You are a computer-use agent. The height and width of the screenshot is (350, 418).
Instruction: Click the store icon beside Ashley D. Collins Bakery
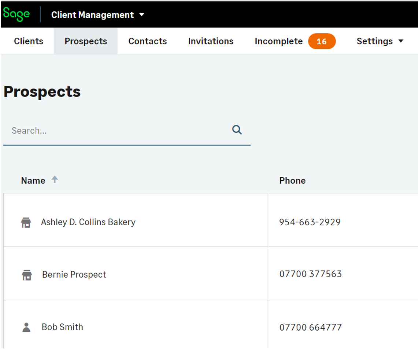point(26,222)
